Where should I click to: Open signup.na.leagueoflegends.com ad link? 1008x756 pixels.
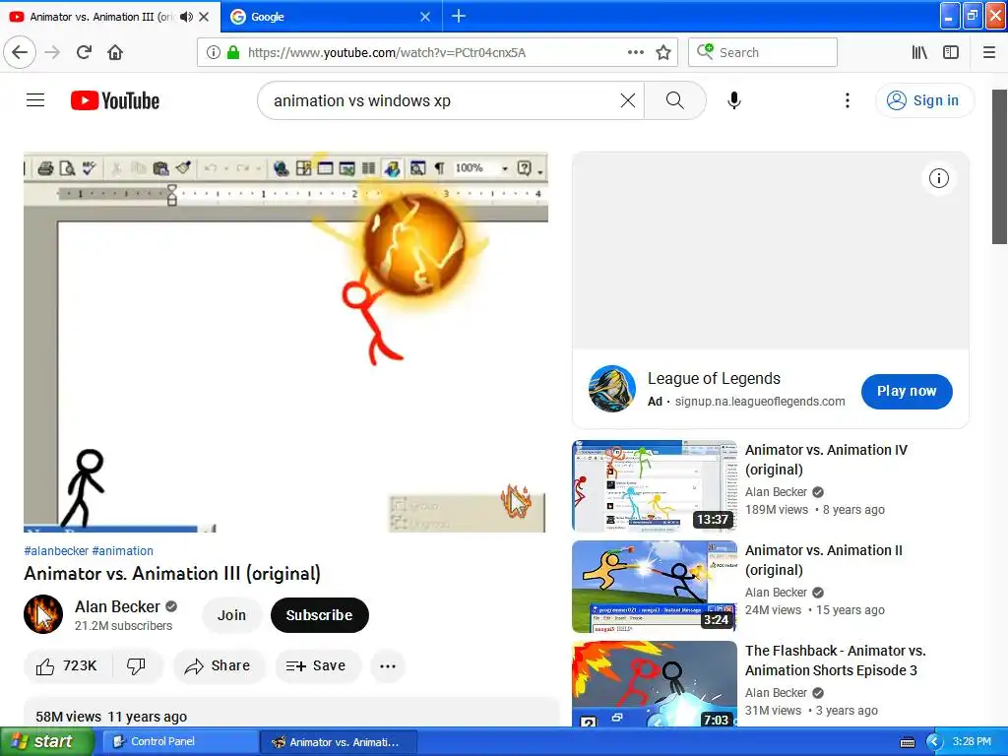coord(760,402)
